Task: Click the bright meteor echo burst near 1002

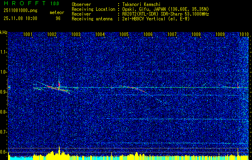Action: tap(59, 85)
